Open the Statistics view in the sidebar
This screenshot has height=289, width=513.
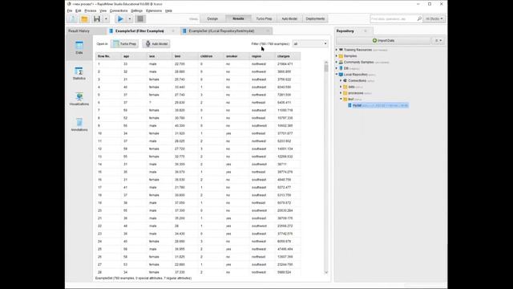pos(79,73)
